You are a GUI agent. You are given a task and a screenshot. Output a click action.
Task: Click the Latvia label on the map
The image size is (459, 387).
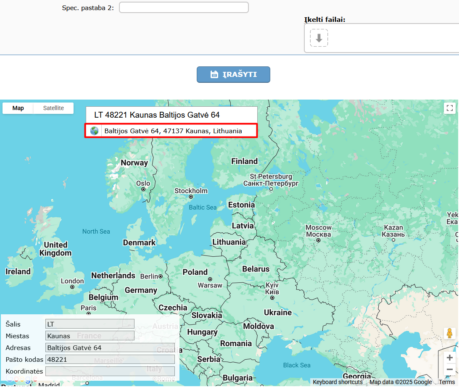(x=243, y=226)
